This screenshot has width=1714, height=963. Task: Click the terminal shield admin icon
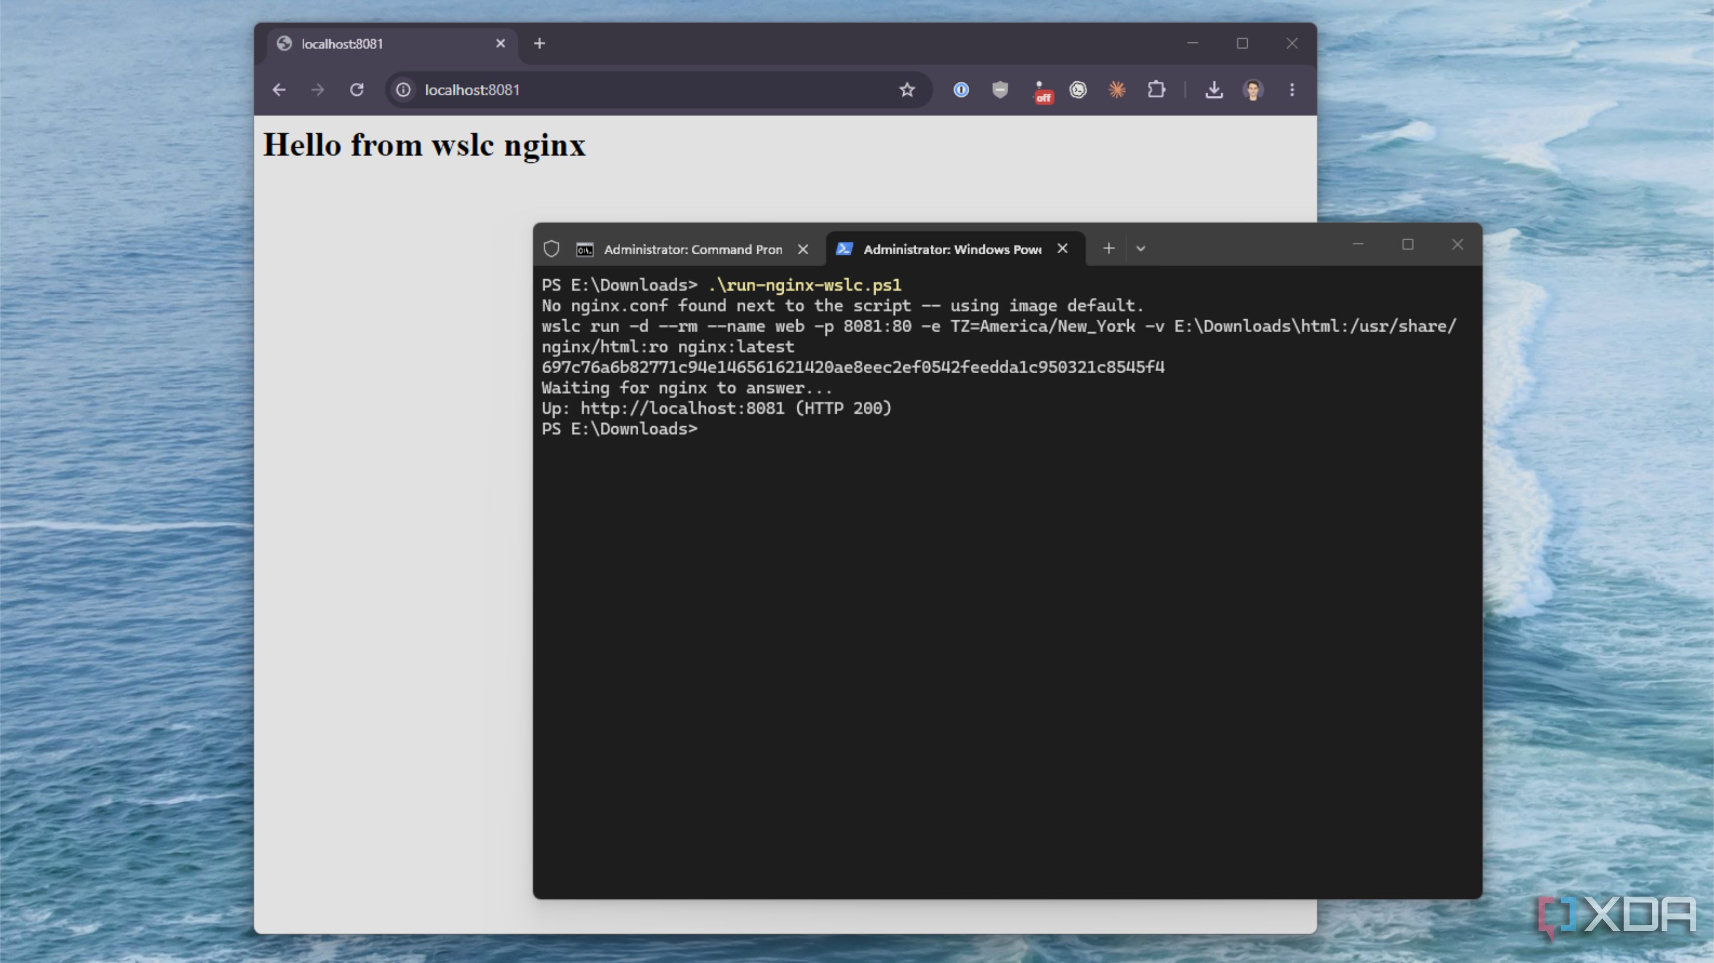[552, 249]
